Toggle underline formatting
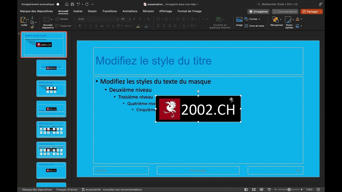 91,26
